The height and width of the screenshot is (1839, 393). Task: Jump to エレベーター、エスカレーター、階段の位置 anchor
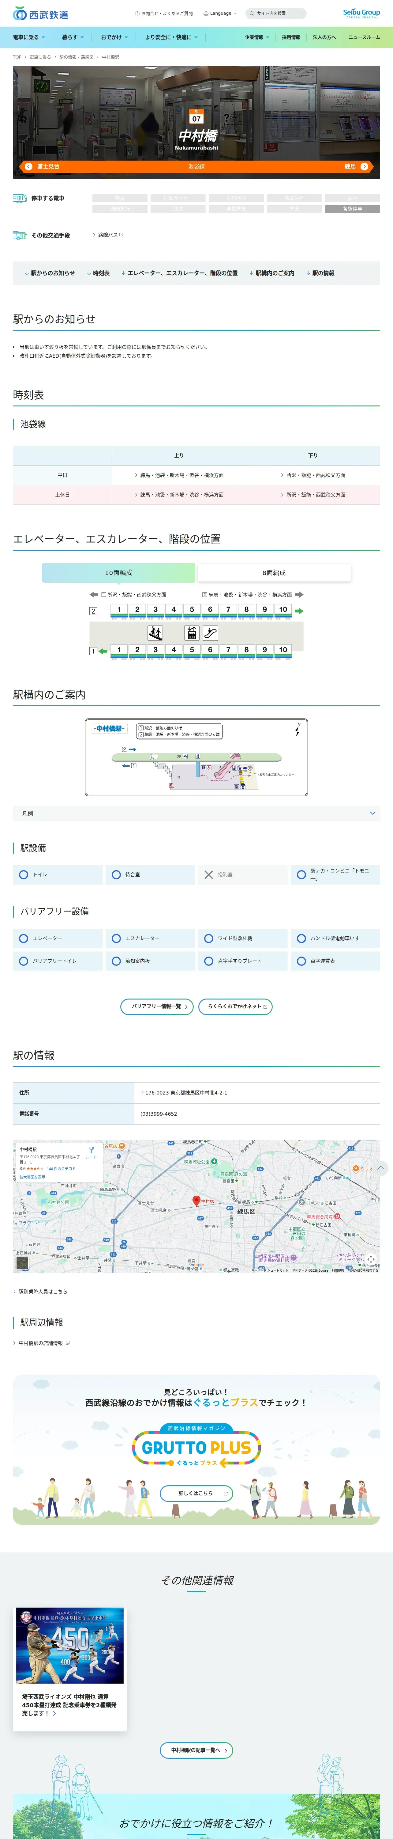179,273
